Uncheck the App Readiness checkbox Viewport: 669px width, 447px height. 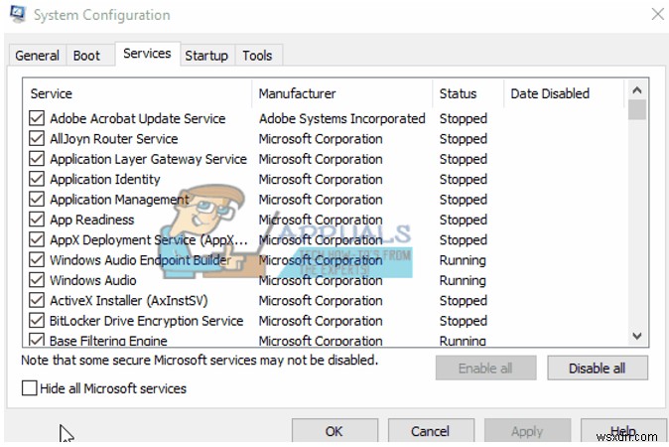(37, 220)
